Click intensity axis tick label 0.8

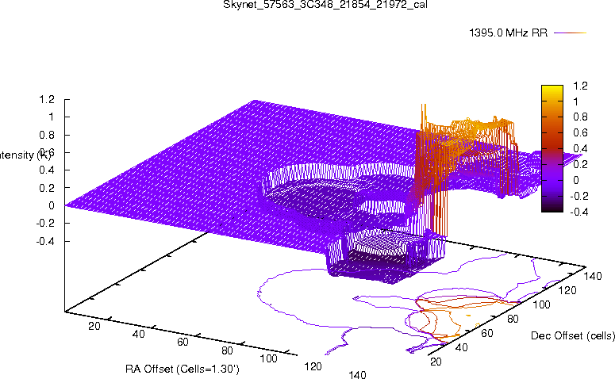(x=47, y=135)
